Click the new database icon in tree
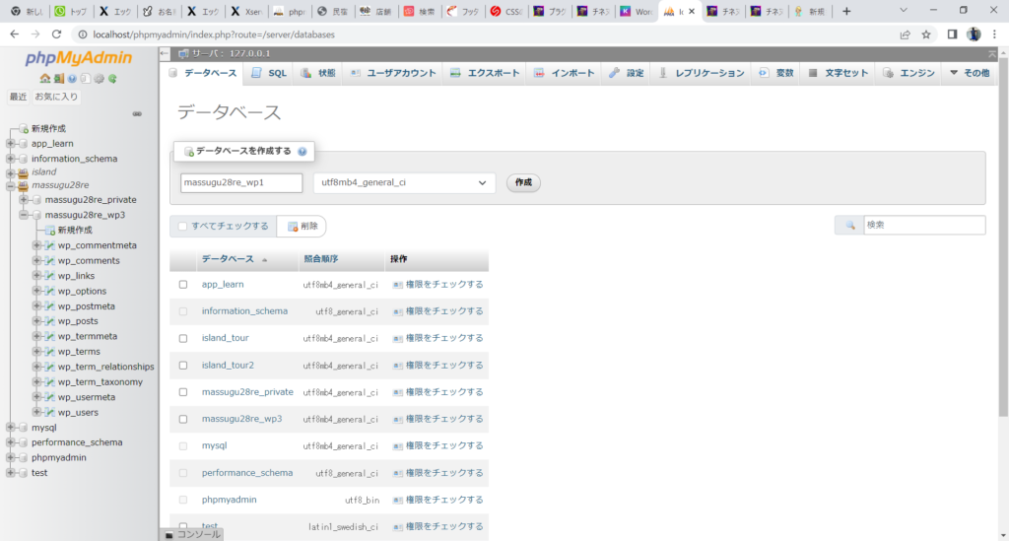Screen dimensions: 1009x541 point(24,129)
